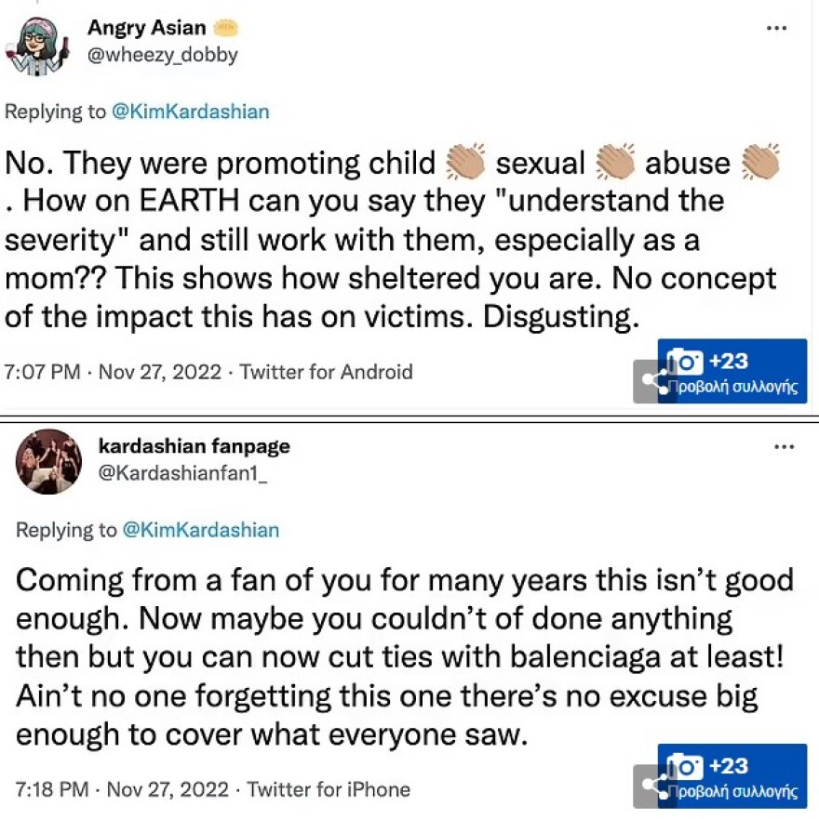Click the Twitter for Android source label
This screenshot has width=819, height=819.
click(x=326, y=373)
